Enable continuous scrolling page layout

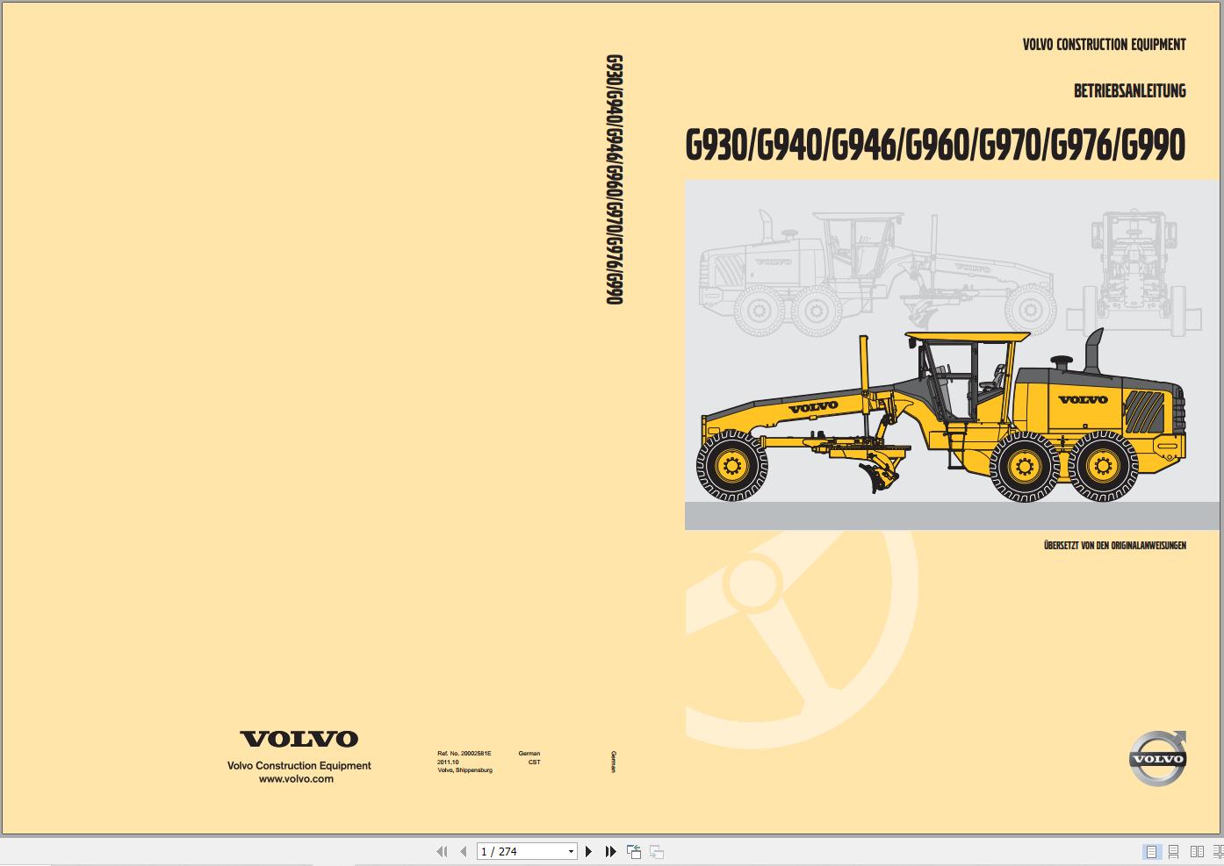click(1175, 851)
